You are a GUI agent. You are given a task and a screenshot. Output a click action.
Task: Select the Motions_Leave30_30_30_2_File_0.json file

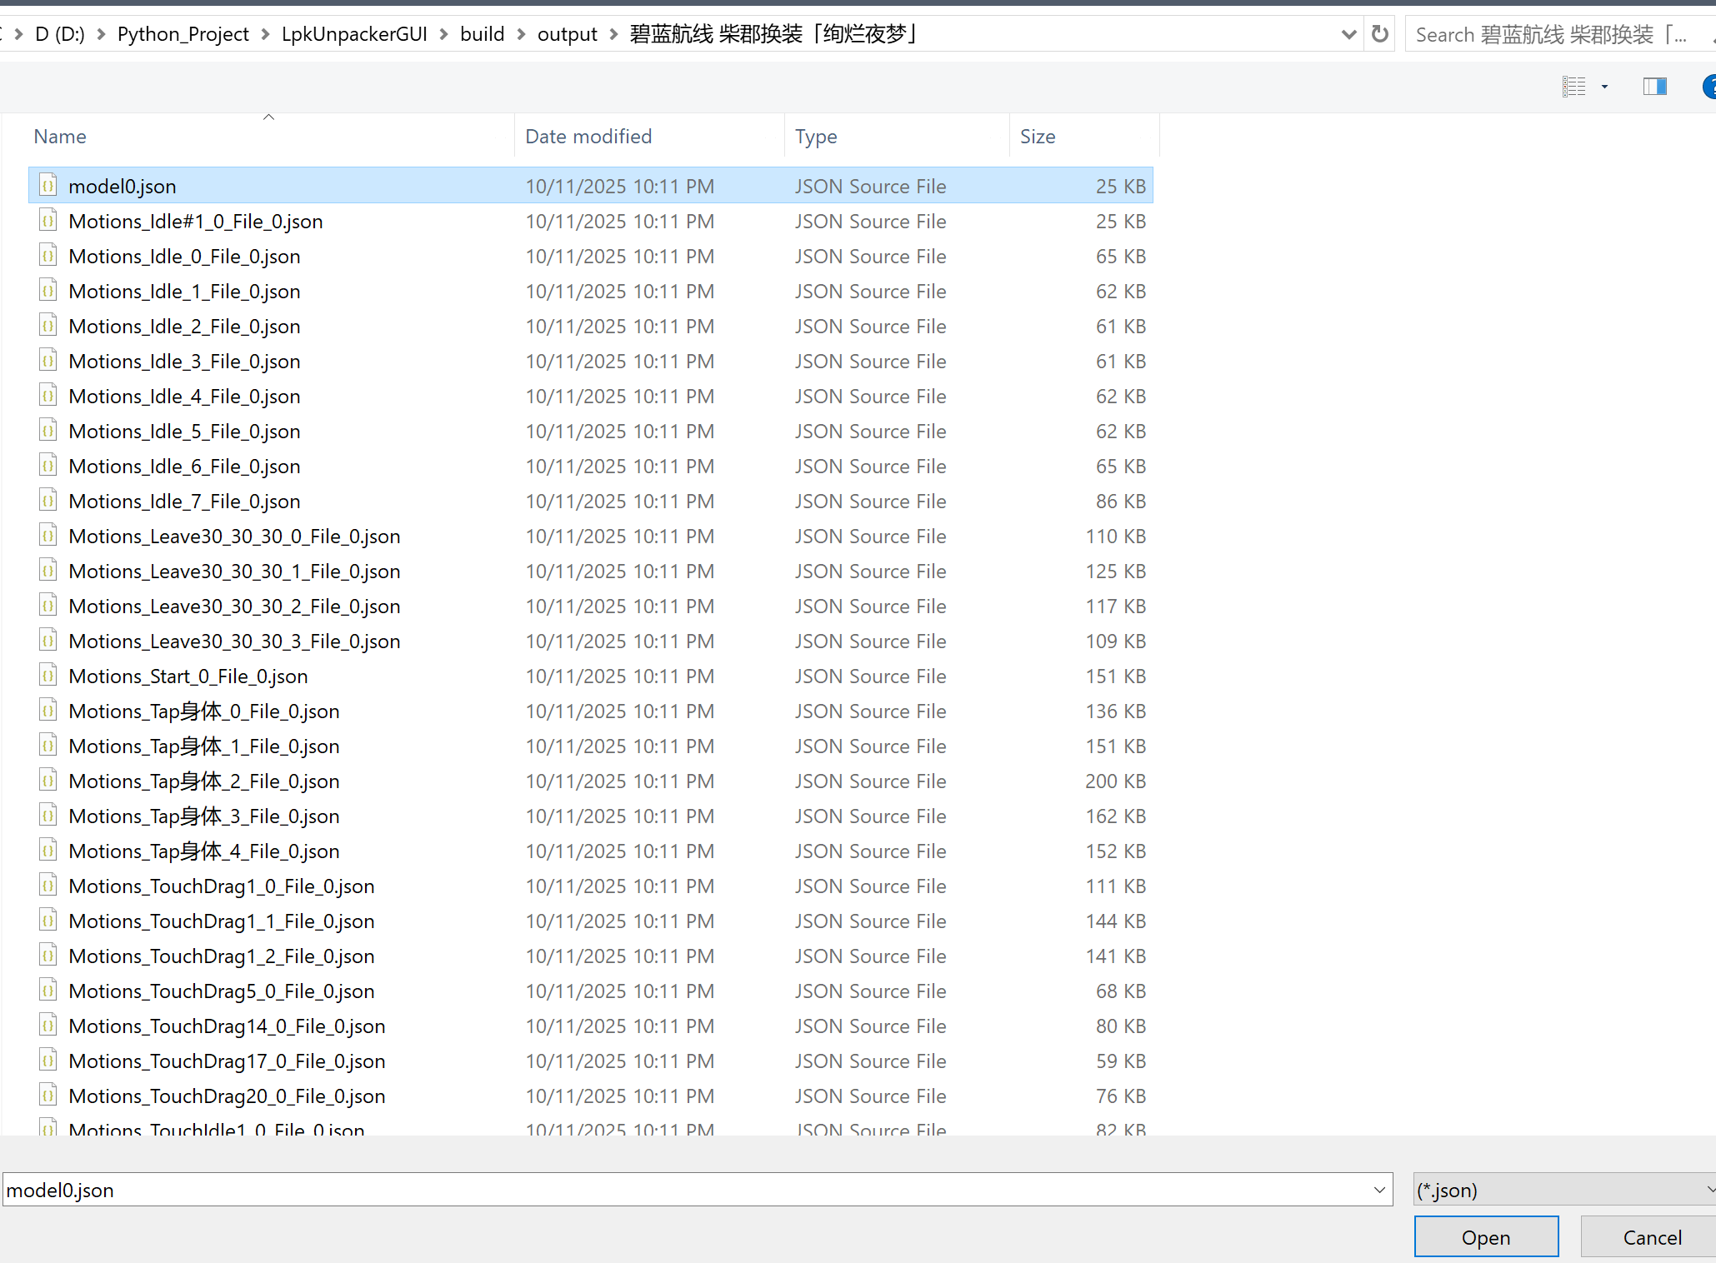click(234, 606)
